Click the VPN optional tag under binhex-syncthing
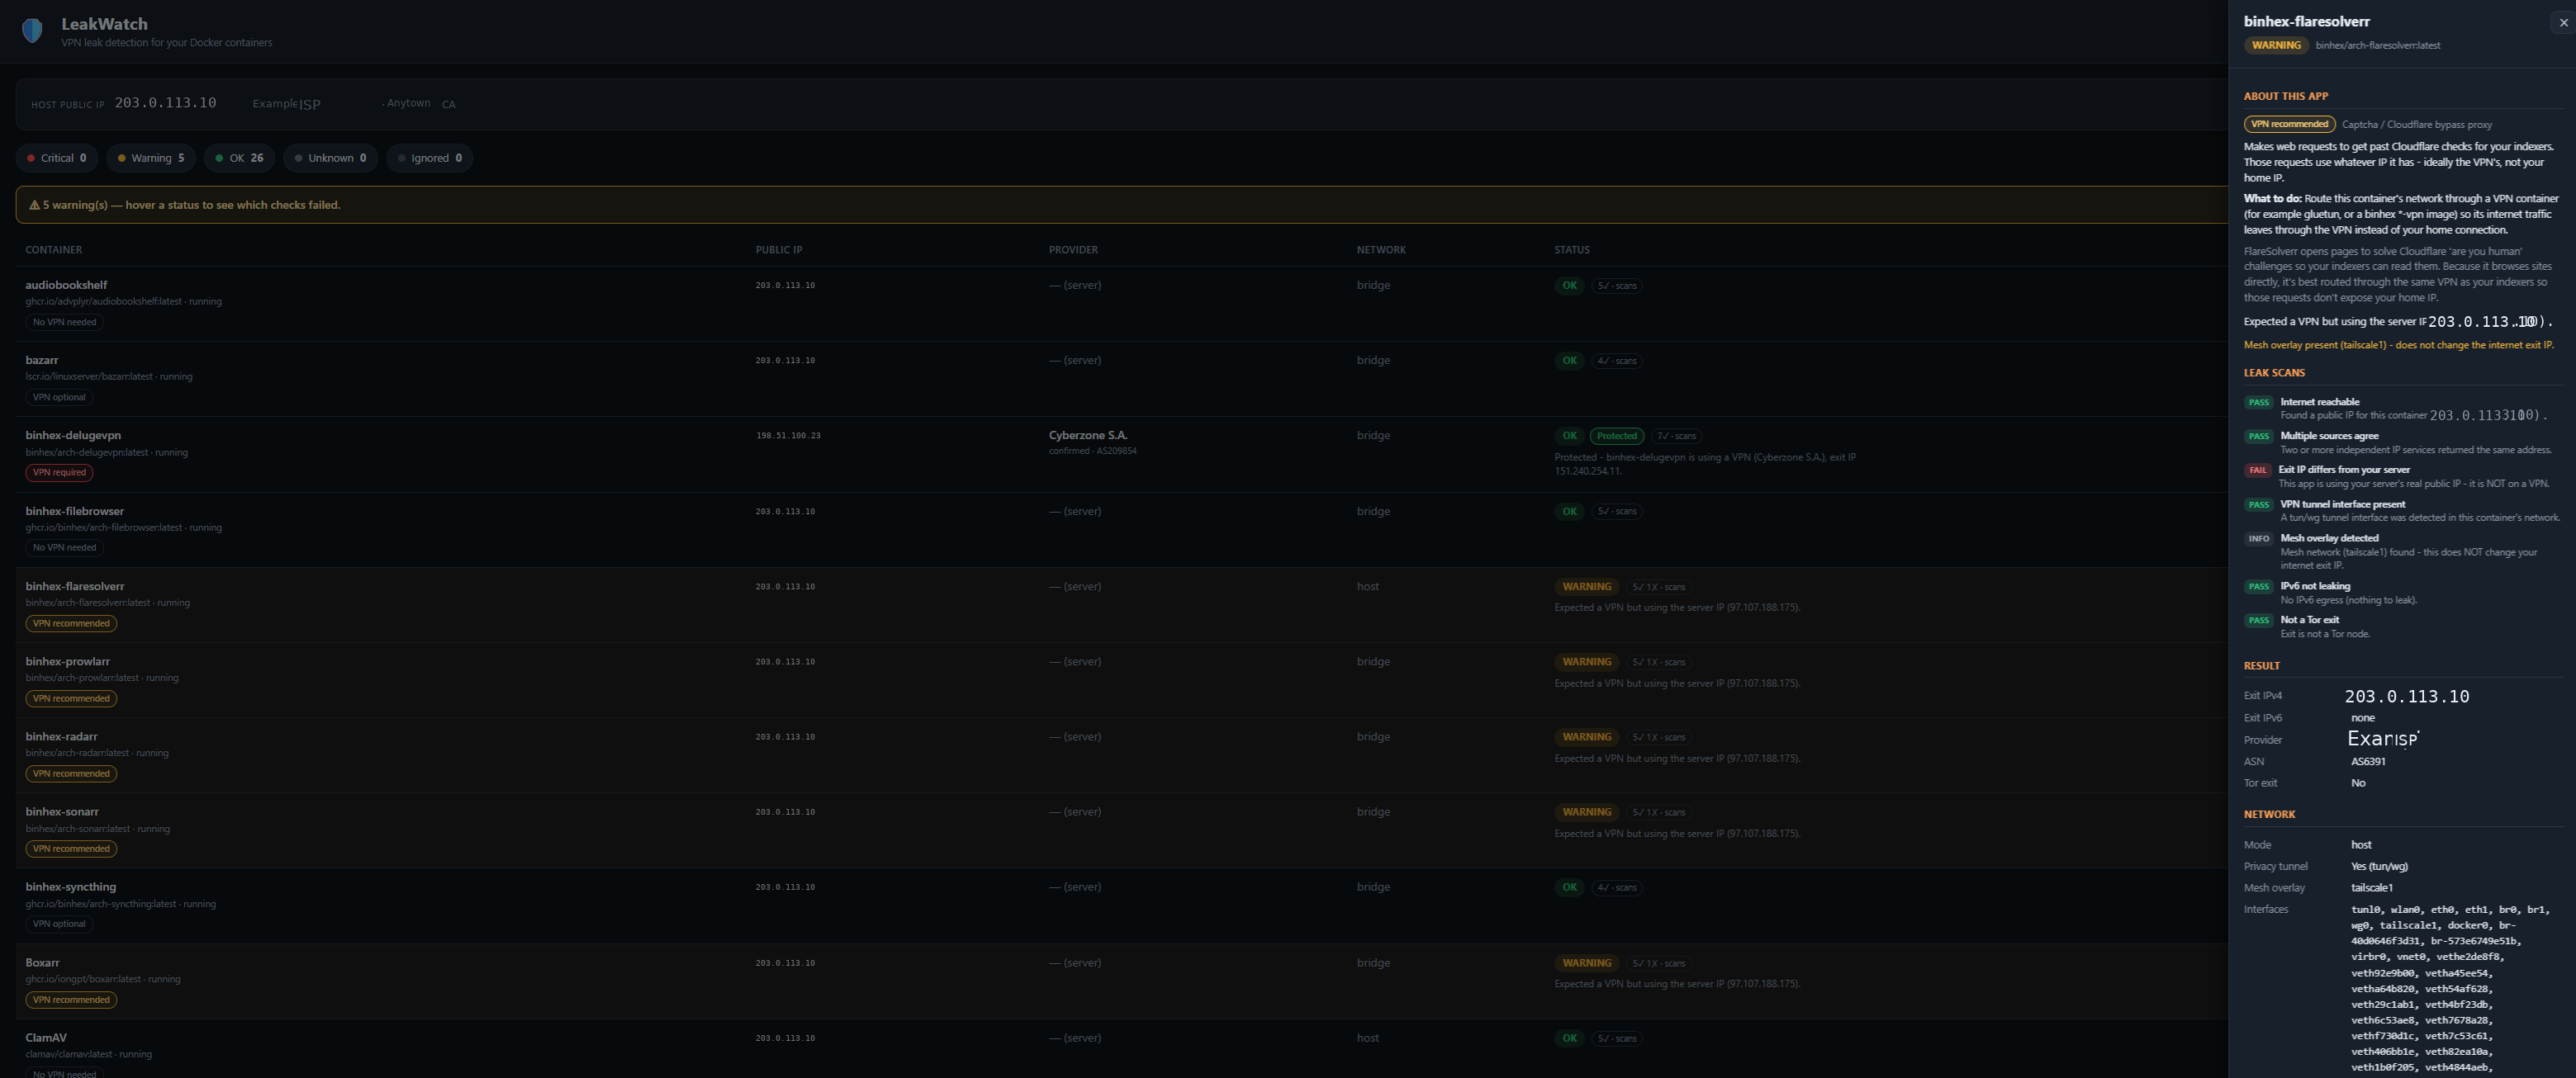2576x1078 pixels. [59, 924]
